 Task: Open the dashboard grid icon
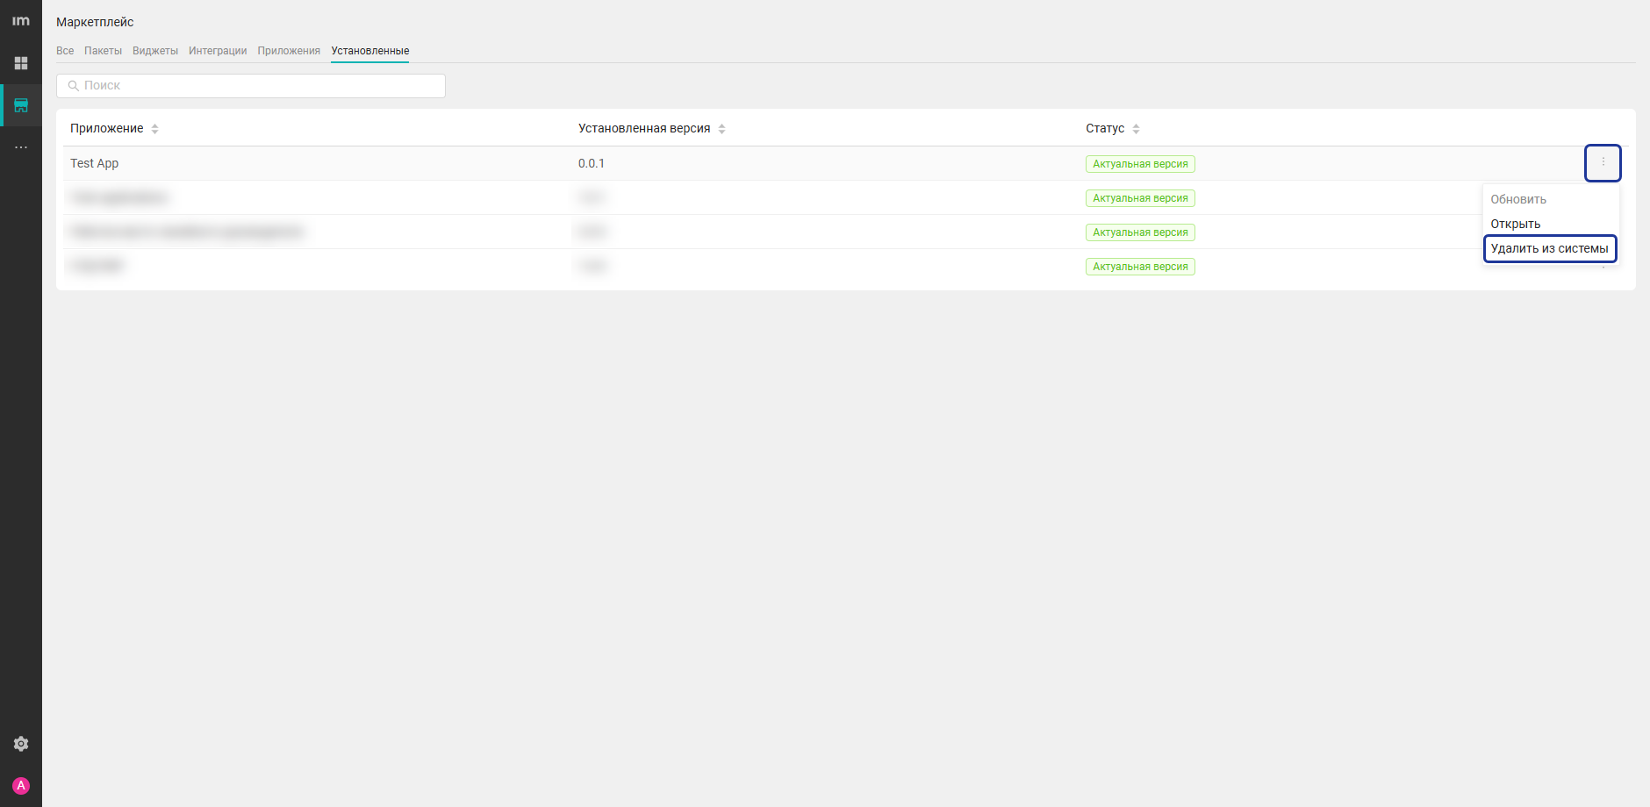[21, 63]
